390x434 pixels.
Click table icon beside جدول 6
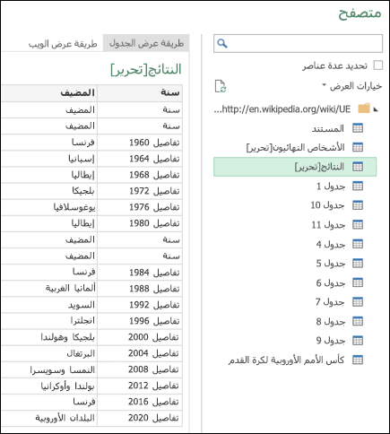tap(358, 282)
